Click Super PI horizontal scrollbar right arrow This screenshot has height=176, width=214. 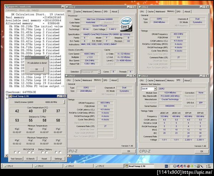click(x=69, y=156)
